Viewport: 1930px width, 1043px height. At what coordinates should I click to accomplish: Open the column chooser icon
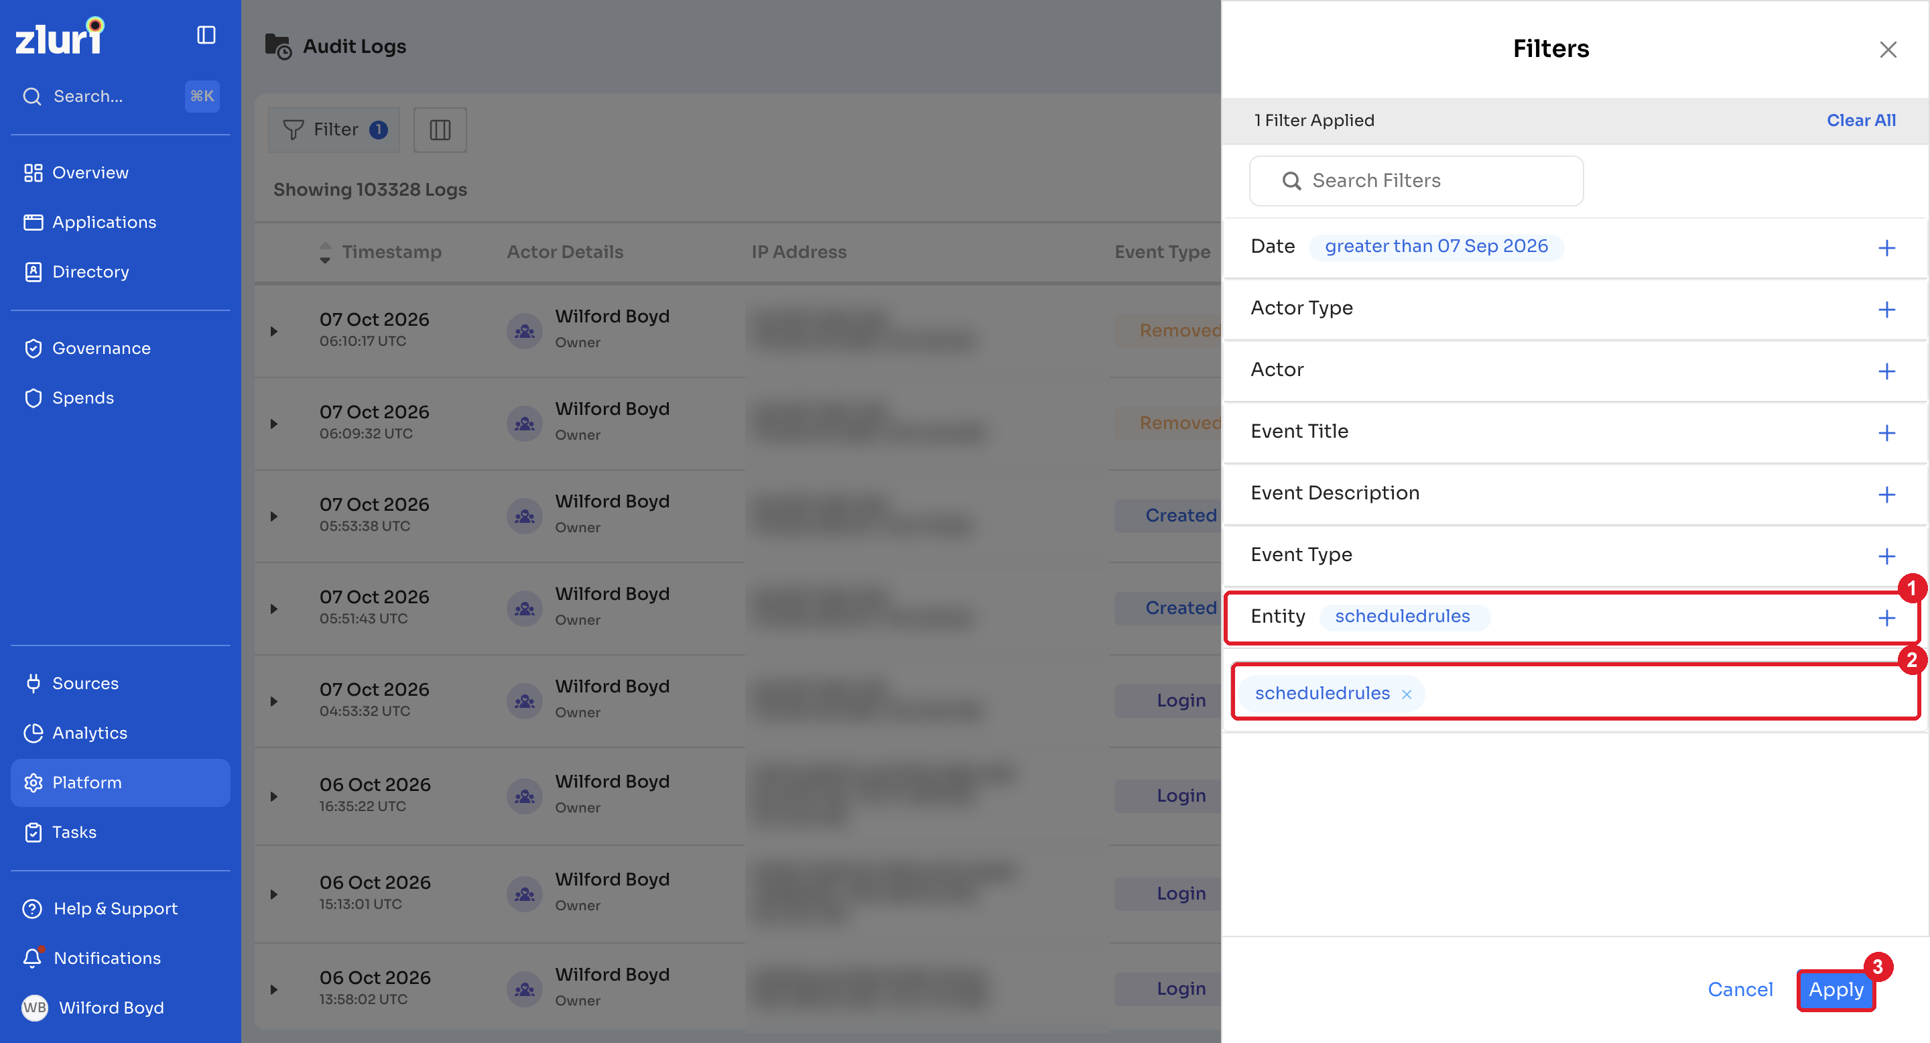[440, 129]
